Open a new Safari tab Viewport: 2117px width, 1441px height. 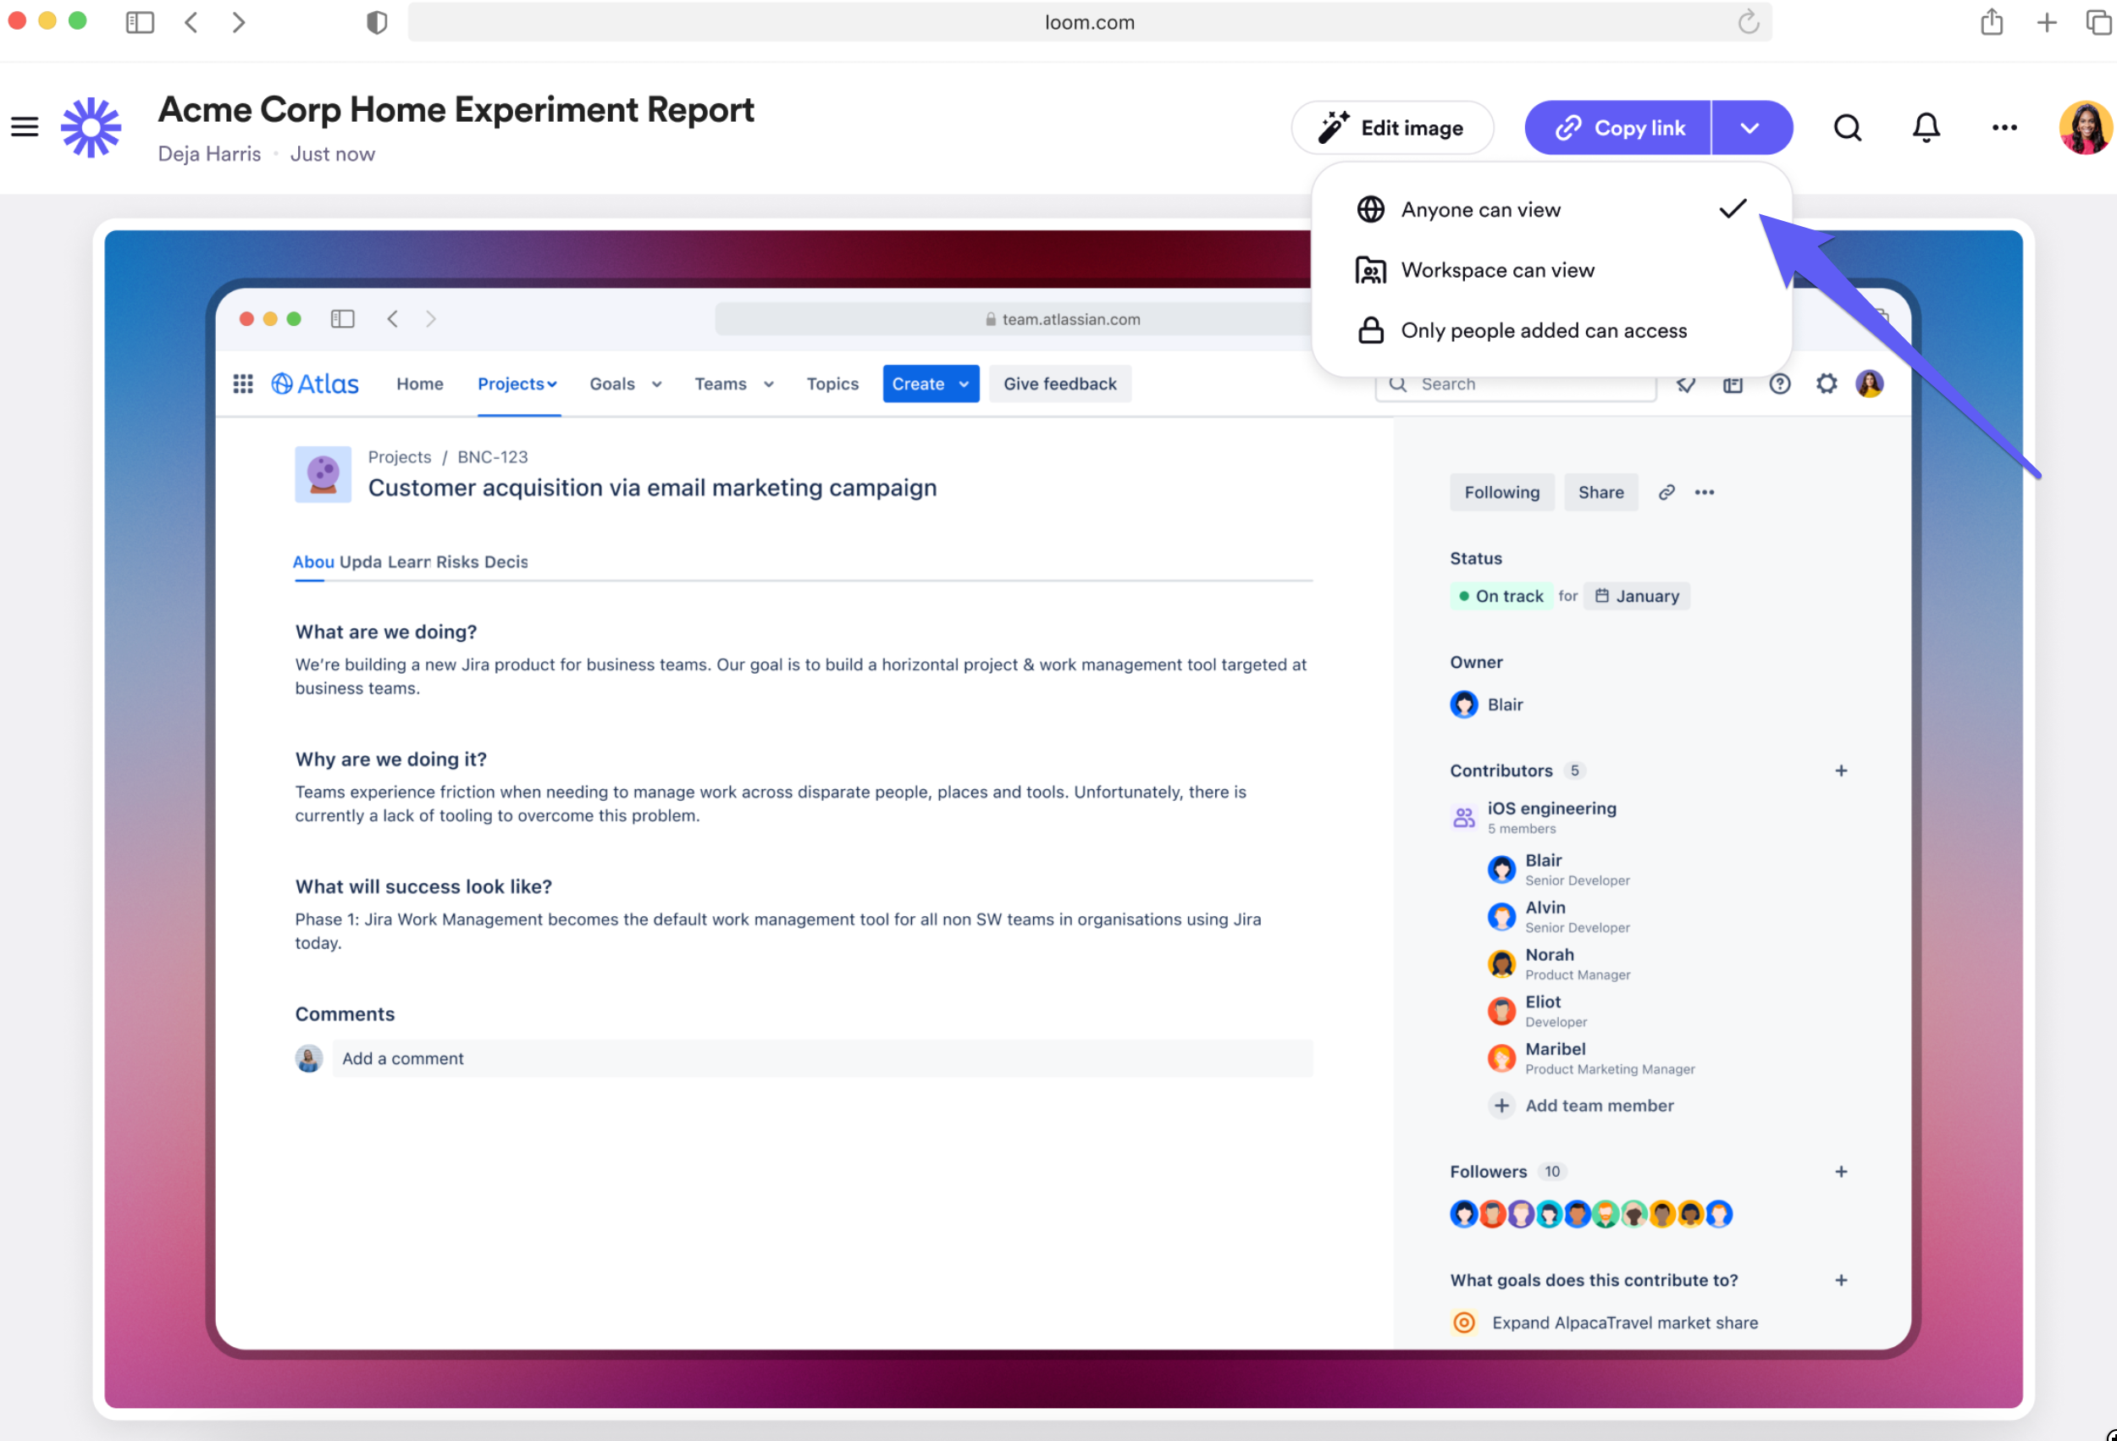pyautogui.click(x=2047, y=22)
